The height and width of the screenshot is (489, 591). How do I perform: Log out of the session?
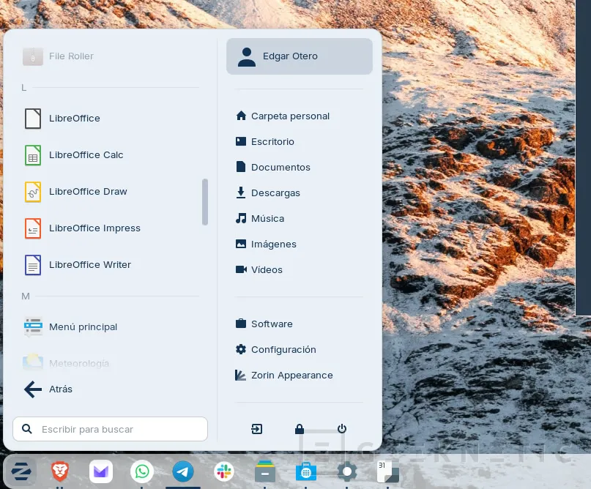coord(256,429)
